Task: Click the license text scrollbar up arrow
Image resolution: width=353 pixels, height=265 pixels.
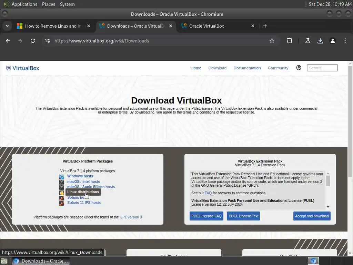Action: [328, 173]
